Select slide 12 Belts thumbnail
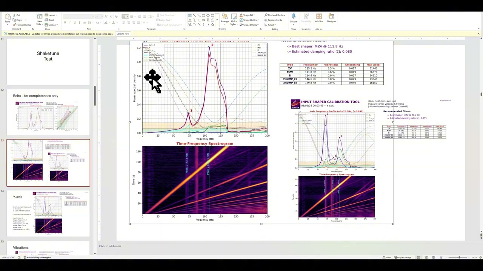This screenshot has height=271, width=483. pos(48,112)
